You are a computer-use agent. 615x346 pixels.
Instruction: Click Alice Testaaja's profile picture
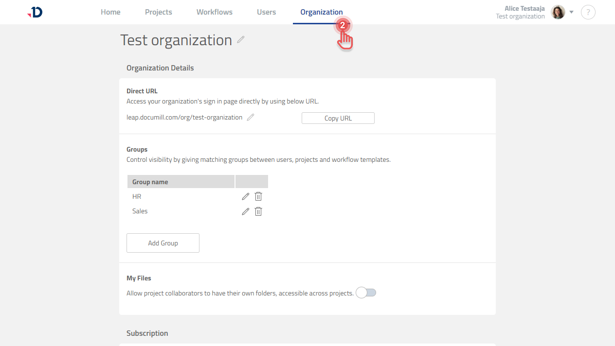[558, 12]
